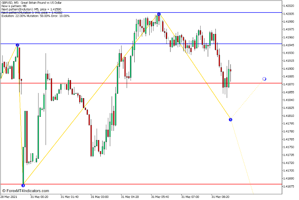299x200 pixels.
Task: Click the '28 May 2021' date label
Action: click(x=8, y=197)
